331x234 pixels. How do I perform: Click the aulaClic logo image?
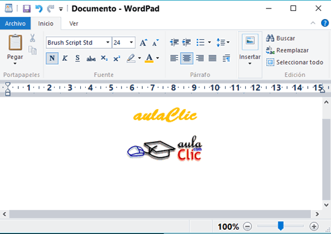point(165,149)
